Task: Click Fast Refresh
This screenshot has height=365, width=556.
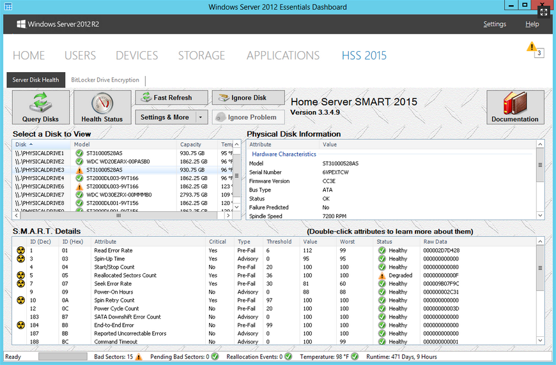Action: 172,98
